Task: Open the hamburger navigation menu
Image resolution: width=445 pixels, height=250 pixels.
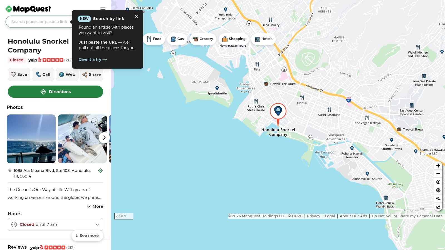Action: [x=103, y=9]
